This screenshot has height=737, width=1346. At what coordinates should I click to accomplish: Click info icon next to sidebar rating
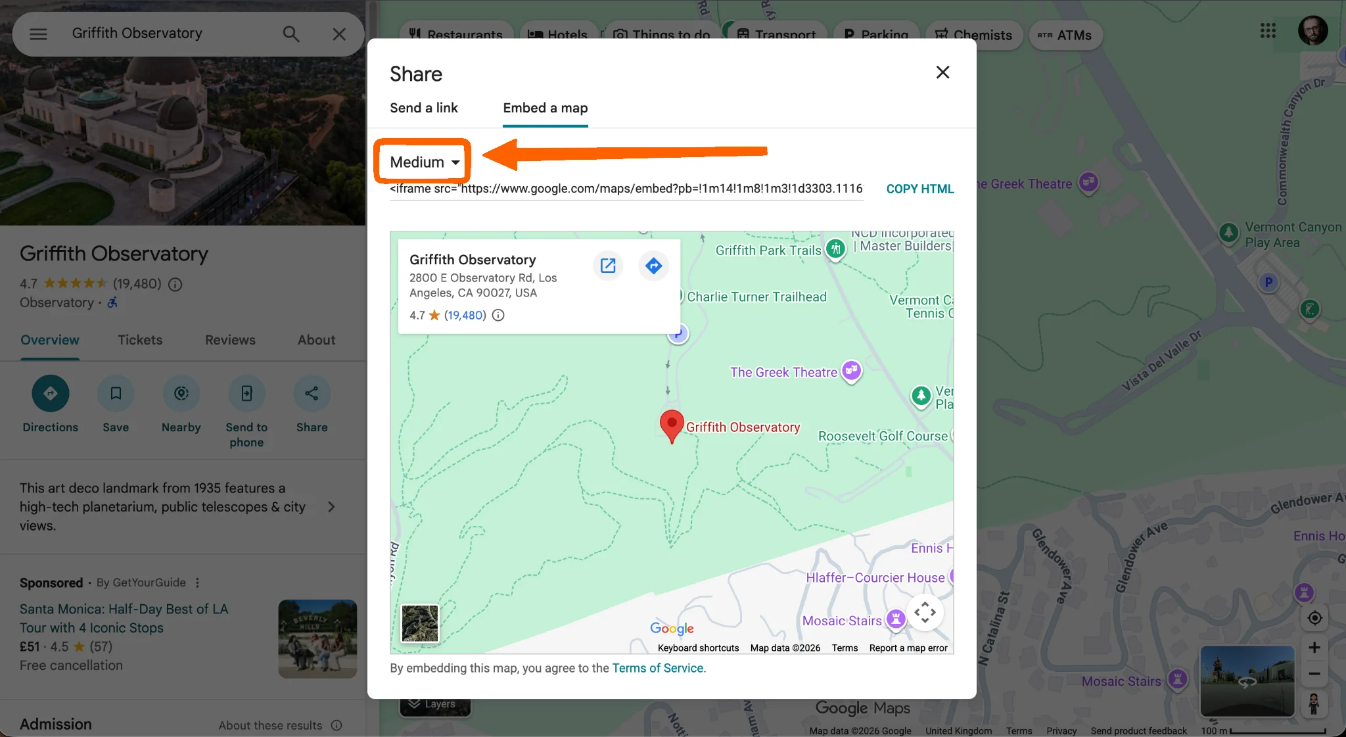175,284
